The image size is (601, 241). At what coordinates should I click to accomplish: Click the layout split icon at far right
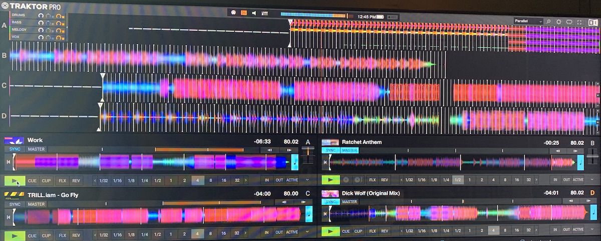pos(593,22)
